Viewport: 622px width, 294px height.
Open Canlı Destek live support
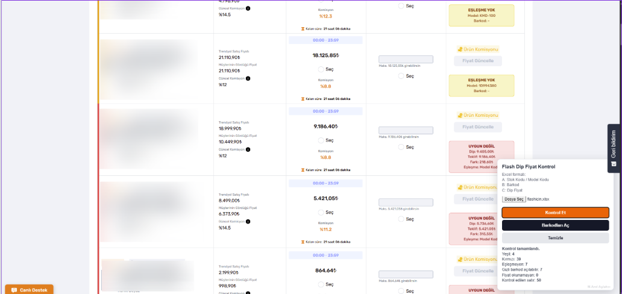click(x=29, y=290)
